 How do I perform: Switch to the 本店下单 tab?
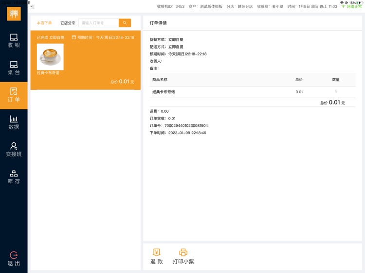point(44,23)
